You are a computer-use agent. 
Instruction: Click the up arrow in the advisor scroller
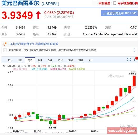[135, 49]
